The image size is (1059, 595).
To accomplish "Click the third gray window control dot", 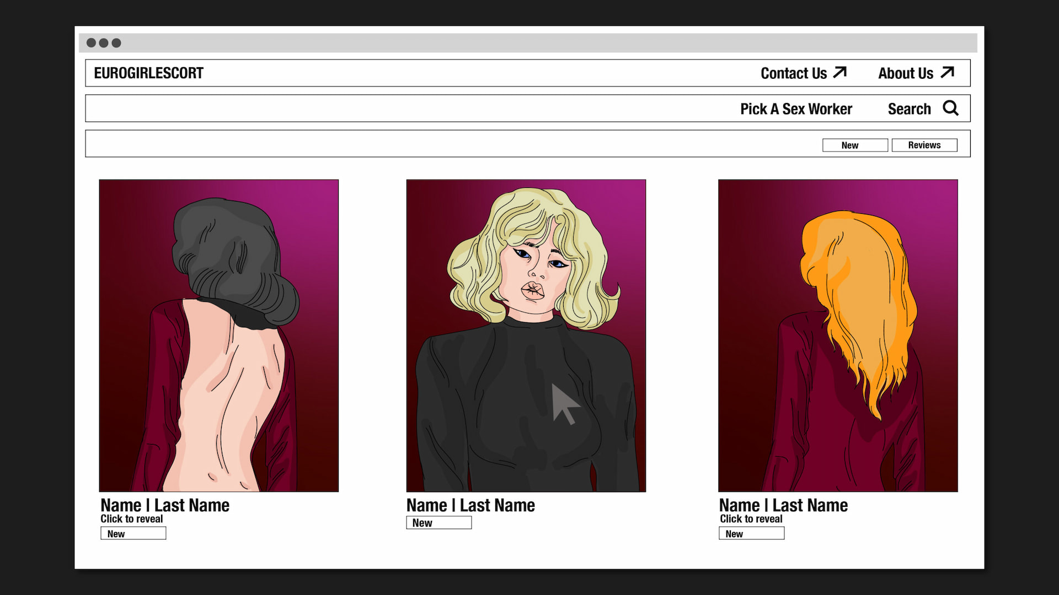I will point(116,43).
